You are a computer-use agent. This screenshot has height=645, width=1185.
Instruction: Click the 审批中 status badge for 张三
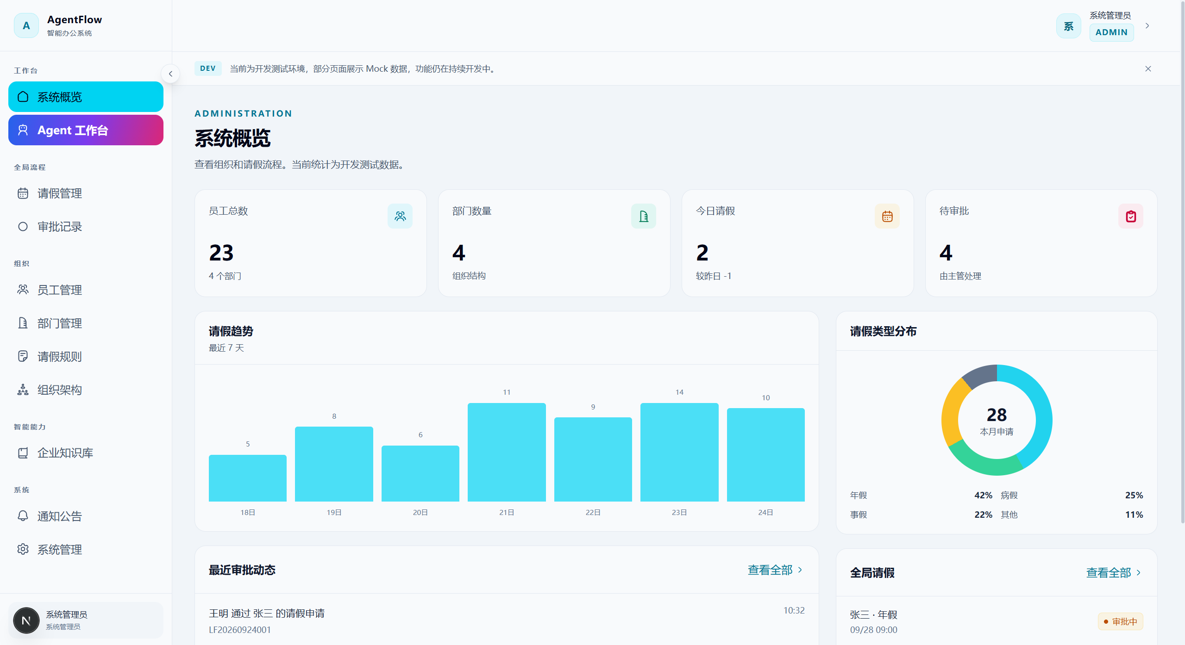pos(1121,621)
